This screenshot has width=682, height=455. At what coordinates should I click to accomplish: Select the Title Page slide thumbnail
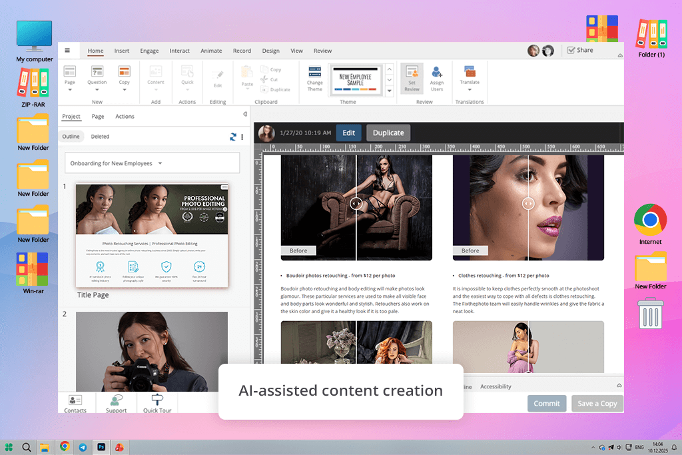[152, 235]
